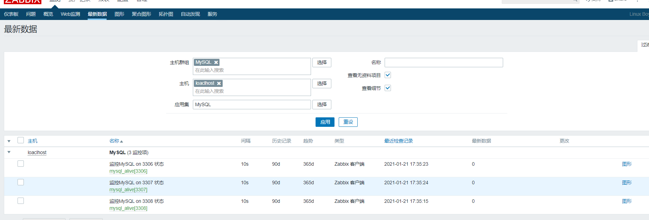The height and width of the screenshot is (220, 649).
Task: Collapse the loaclhost MySQL group arrow
Action: coord(9,152)
